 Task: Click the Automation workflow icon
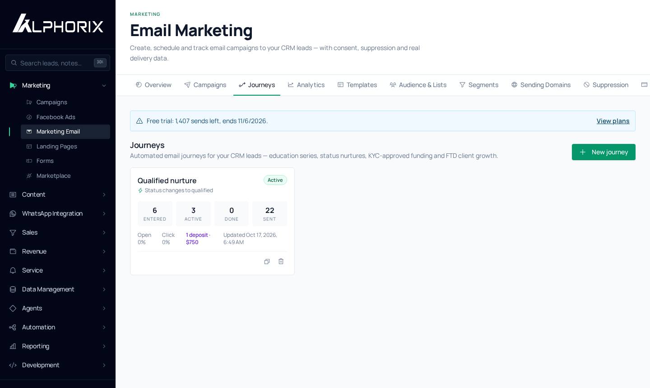pos(13,327)
